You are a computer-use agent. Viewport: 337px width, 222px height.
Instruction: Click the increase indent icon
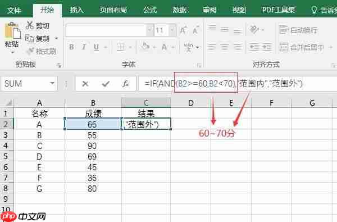(x=267, y=47)
